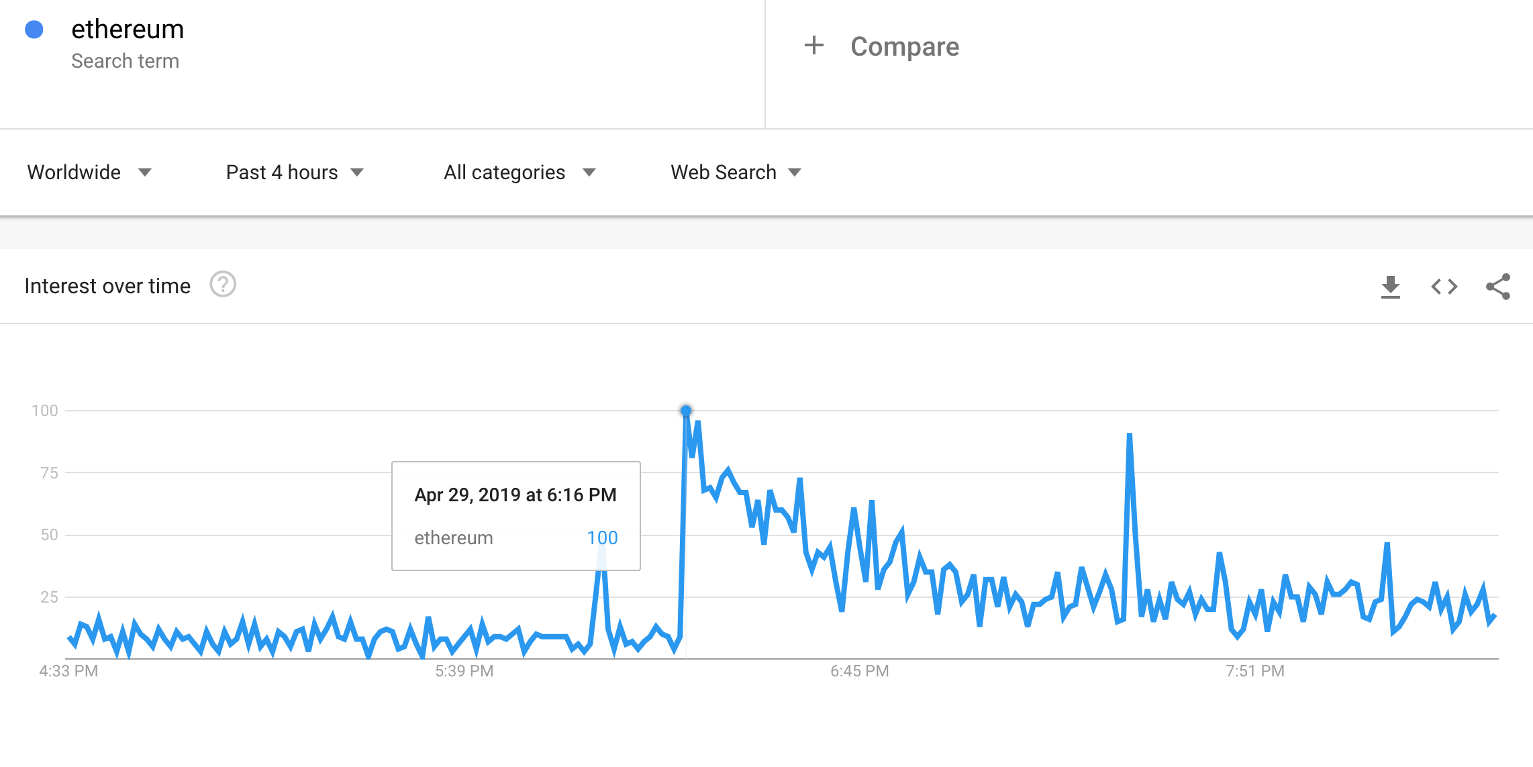Expand the Worldwide region dropdown
Image resolution: width=1533 pixels, height=767 pixels.
89,172
